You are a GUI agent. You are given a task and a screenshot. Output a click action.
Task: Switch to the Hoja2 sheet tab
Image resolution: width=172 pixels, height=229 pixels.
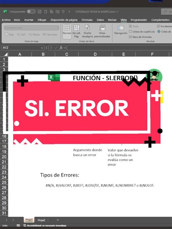(41, 220)
